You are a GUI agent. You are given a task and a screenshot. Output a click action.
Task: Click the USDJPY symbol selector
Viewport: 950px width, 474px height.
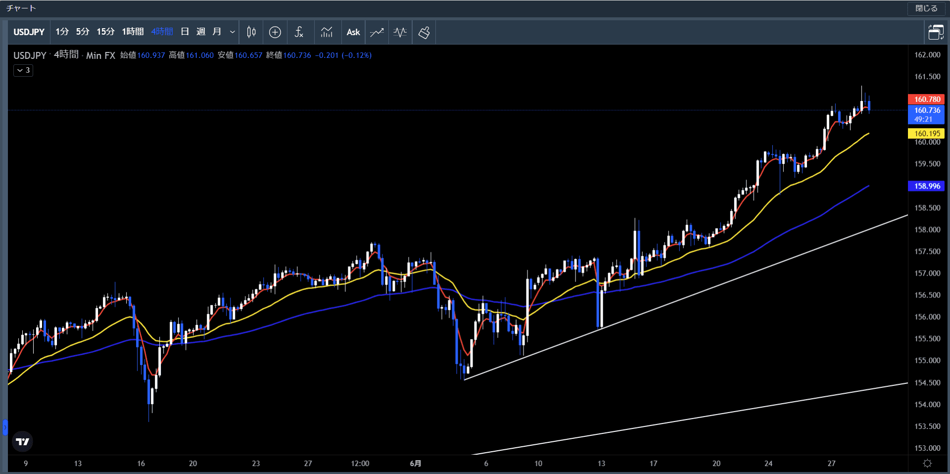[29, 32]
